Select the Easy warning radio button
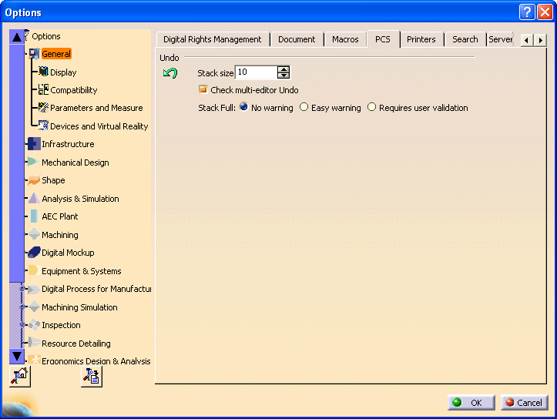Viewport: 557px width, 419px height. (304, 108)
